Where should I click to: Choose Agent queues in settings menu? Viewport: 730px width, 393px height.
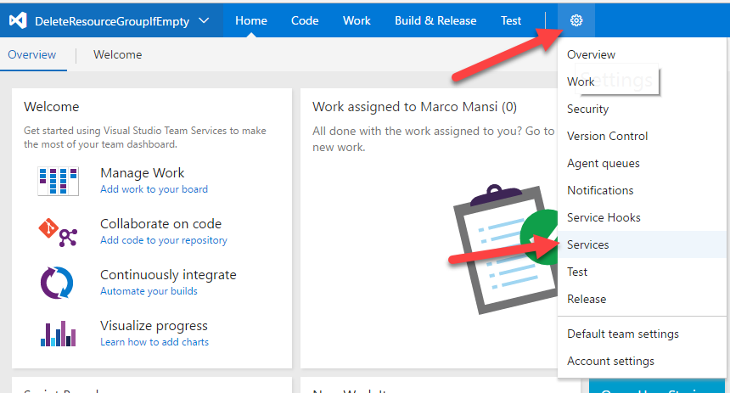coord(604,163)
